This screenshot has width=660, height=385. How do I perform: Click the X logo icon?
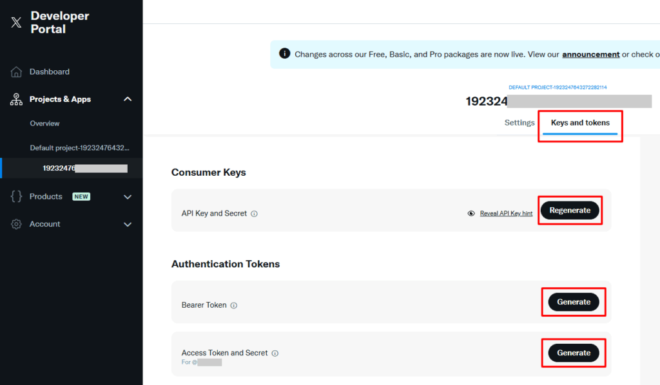(x=16, y=23)
